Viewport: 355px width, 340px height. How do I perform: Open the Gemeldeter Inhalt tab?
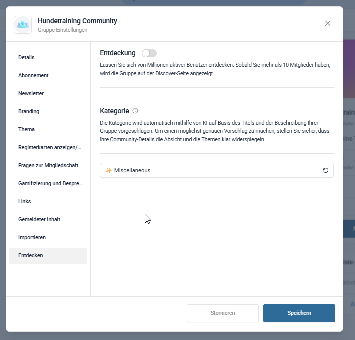39,219
